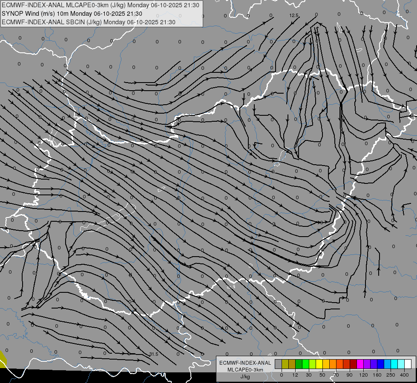
Task: Click the dark gold legend swatch left of tick 12
Action: pyautogui.click(x=292, y=364)
